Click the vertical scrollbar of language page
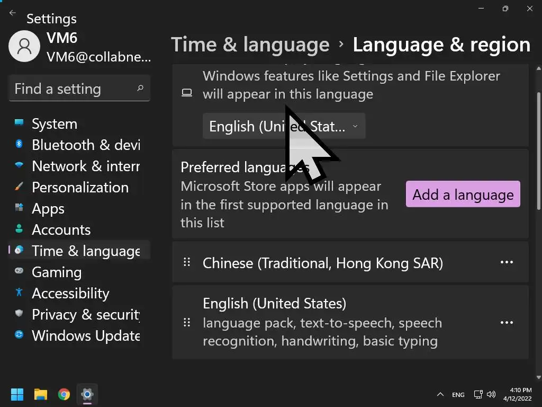 [x=539, y=148]
